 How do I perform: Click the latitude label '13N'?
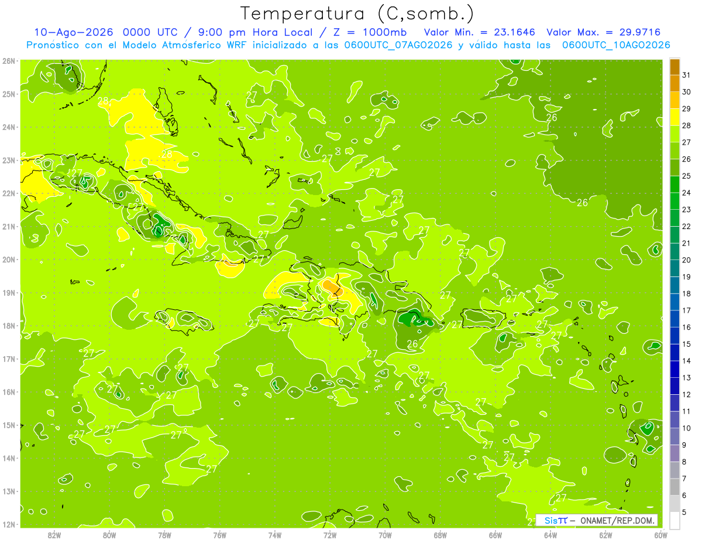(x=9, y=491)
